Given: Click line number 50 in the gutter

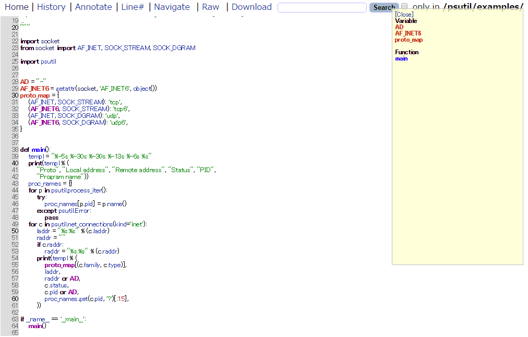Looking at the screenshot, I should pyautogui.click(x=15, y=231).
